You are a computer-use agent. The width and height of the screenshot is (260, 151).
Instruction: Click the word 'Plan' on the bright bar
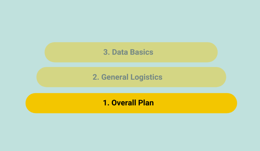[x=146, y=103]
